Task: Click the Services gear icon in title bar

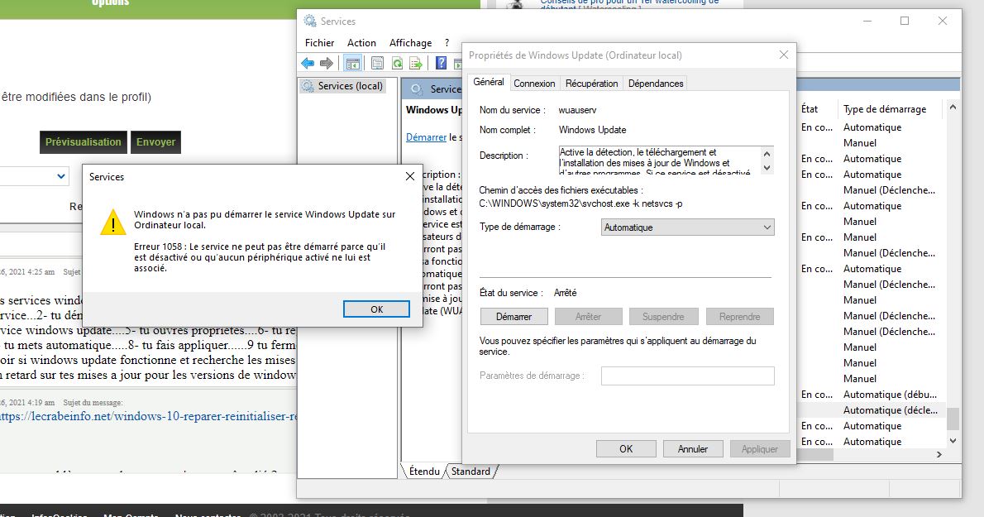Action: [x=310, y=21]
